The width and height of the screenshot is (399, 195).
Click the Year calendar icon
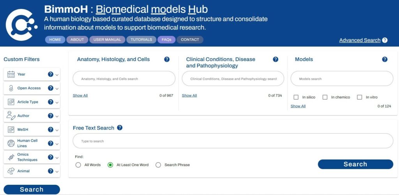point(11,74)
